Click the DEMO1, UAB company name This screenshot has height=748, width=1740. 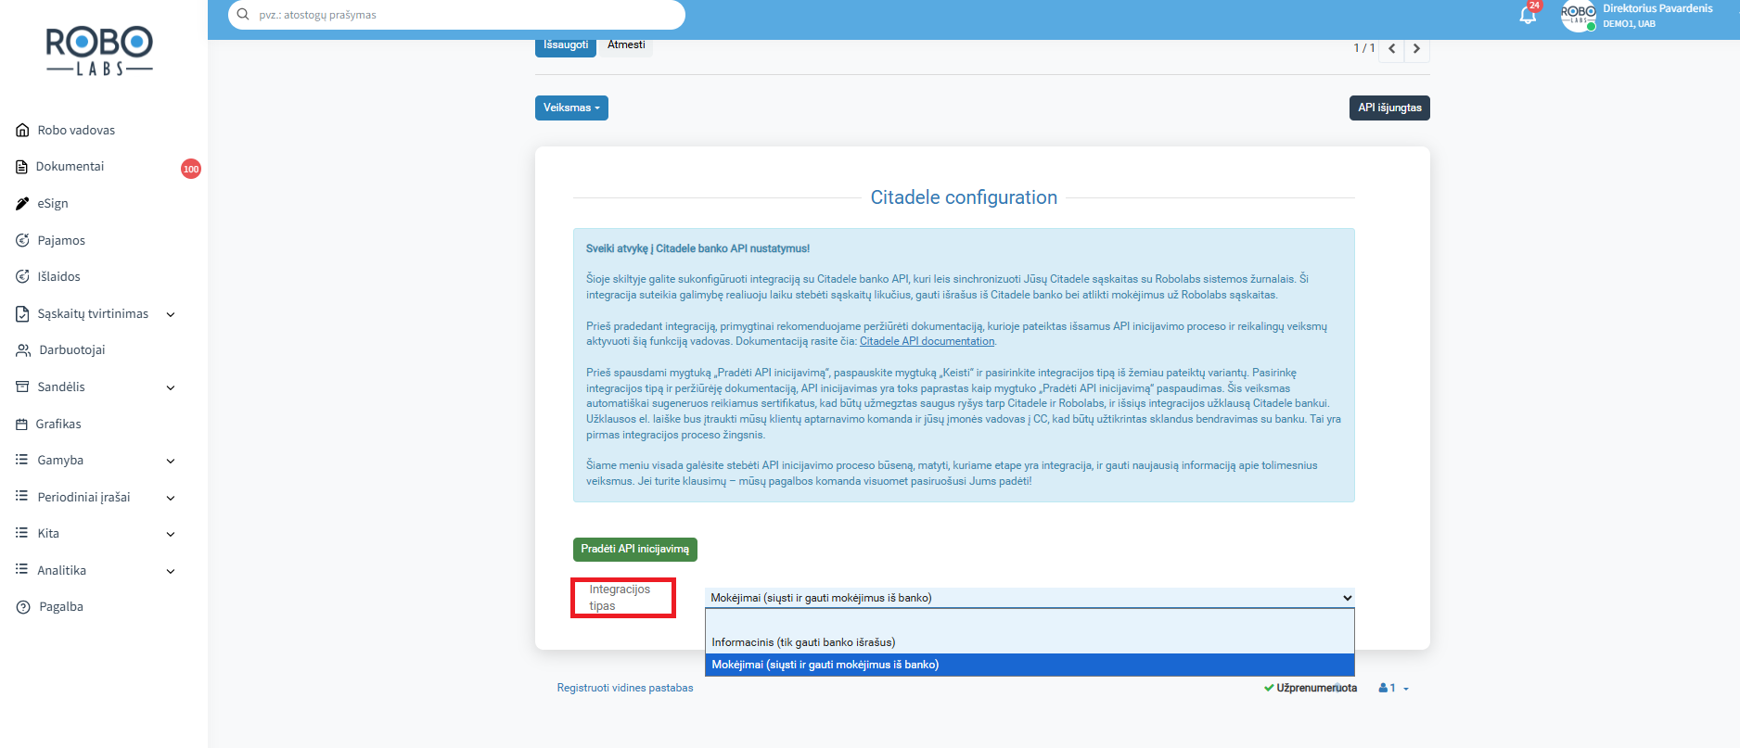pos(1629,24)
